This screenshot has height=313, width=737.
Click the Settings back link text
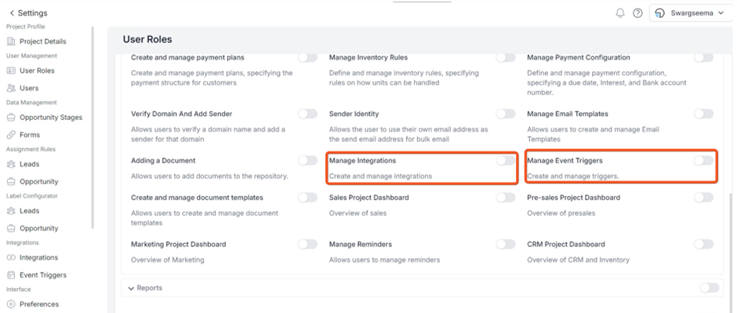point(32,13)
